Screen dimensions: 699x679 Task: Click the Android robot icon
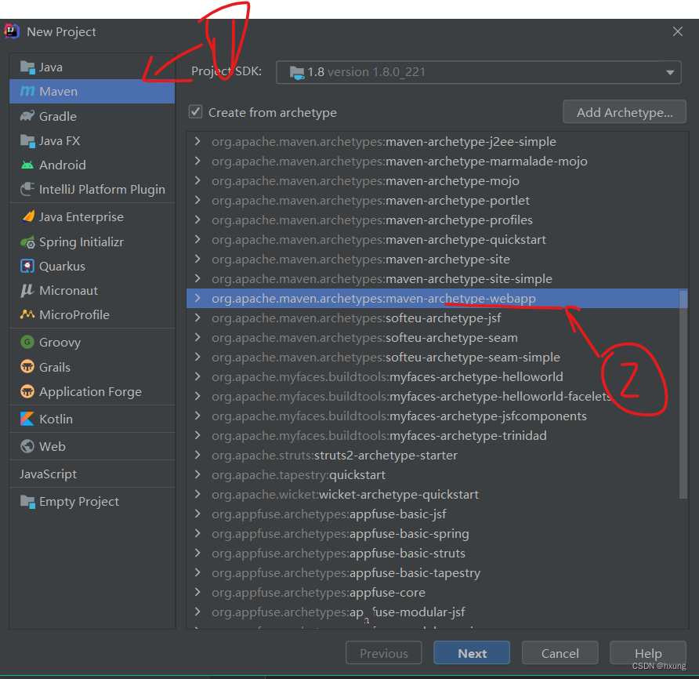coord(27,165)
